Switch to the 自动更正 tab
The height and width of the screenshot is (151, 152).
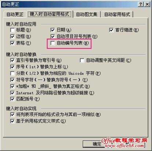coord(15,14)
